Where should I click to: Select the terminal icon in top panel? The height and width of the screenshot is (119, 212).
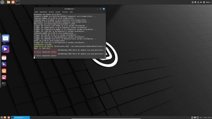(x=18, y=2)
